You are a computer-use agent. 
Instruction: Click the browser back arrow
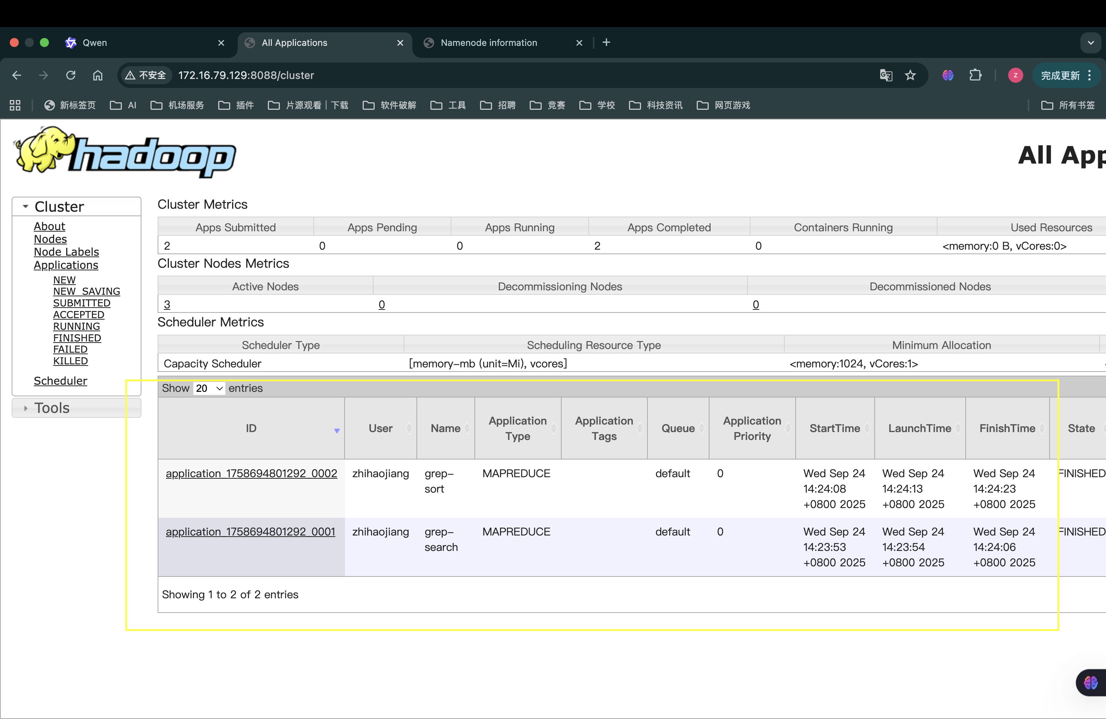17,75
